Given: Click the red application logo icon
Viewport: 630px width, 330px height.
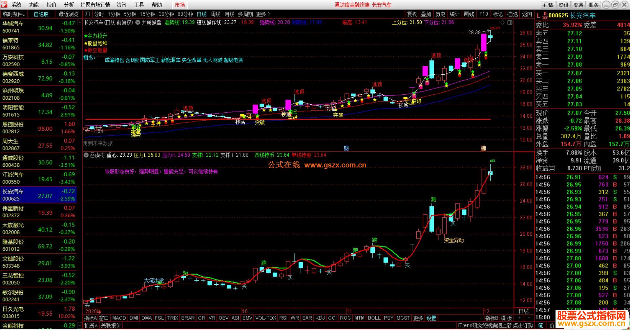Looking at the screenshot, I should click(4, 5).
